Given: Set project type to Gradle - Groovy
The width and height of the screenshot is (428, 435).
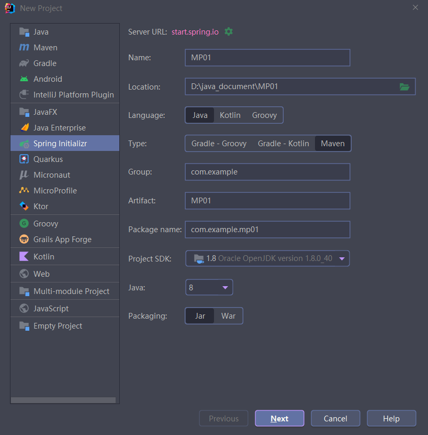Looking at the screenshot, I should point(219,144).
